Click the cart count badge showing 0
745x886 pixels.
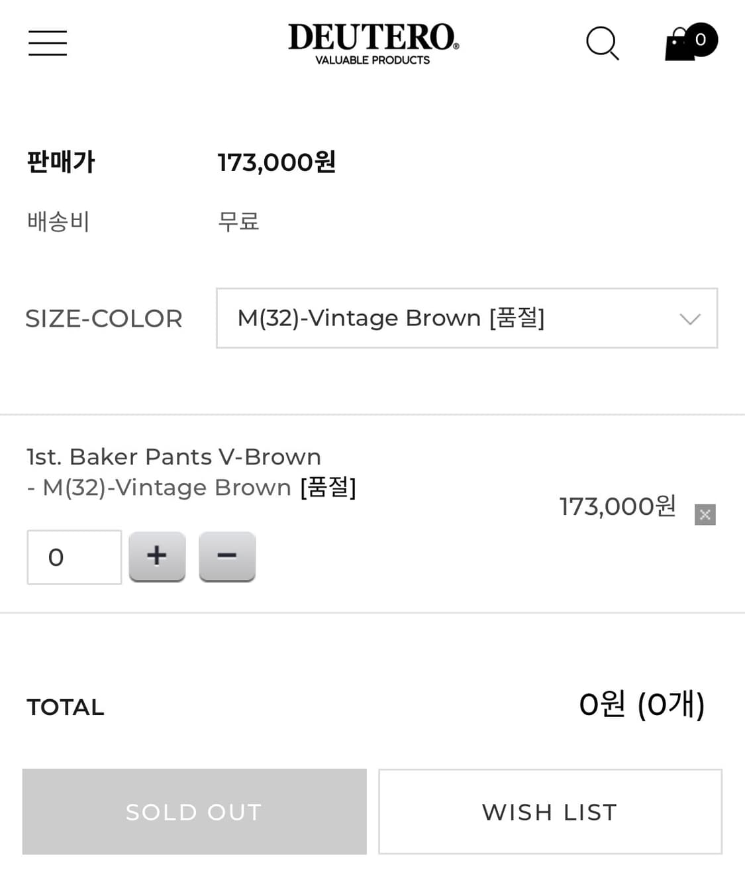tap(701, 40)
